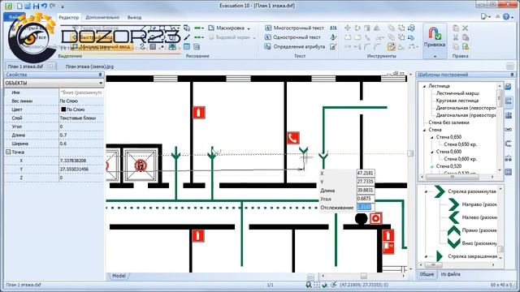This screenshot has height=292, width=520.
Task: Select Стена без заливки tree item
Action: click(x=448, y=122)
